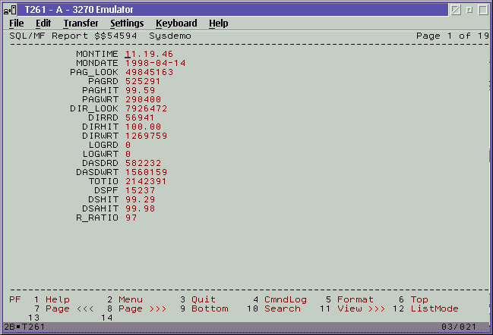Screen dimensions: 493x335
Task: Click the Sysdemo text in header
Action: (x=170, y=36)
